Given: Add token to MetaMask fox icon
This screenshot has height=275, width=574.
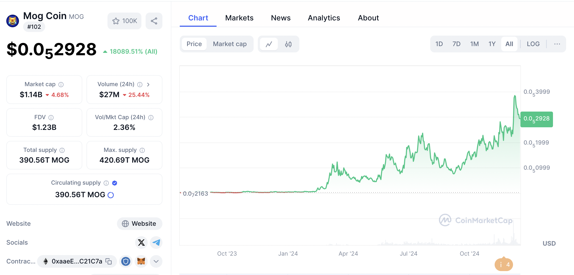Looking at the screenshot, I should point(141,261).
